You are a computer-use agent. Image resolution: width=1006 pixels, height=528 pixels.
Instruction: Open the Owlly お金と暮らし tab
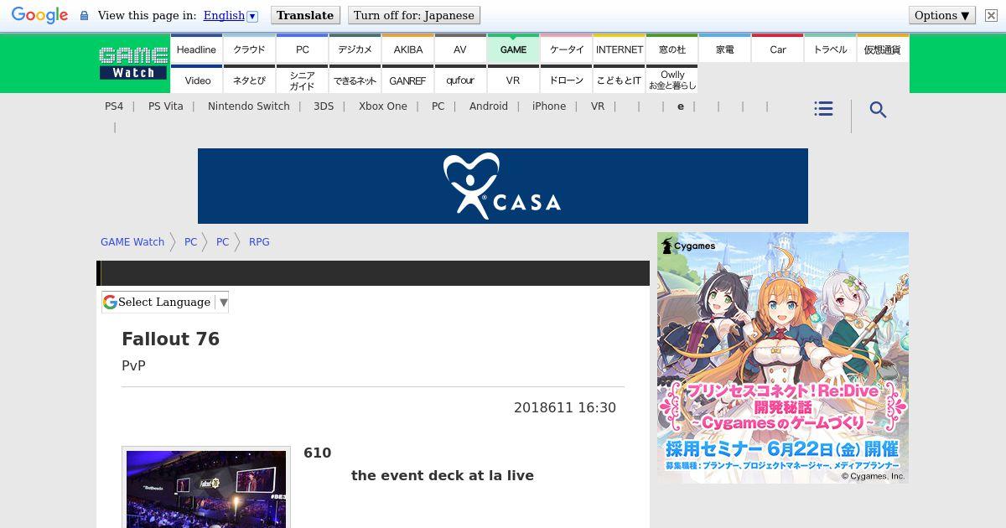click(x=672, y=80)
